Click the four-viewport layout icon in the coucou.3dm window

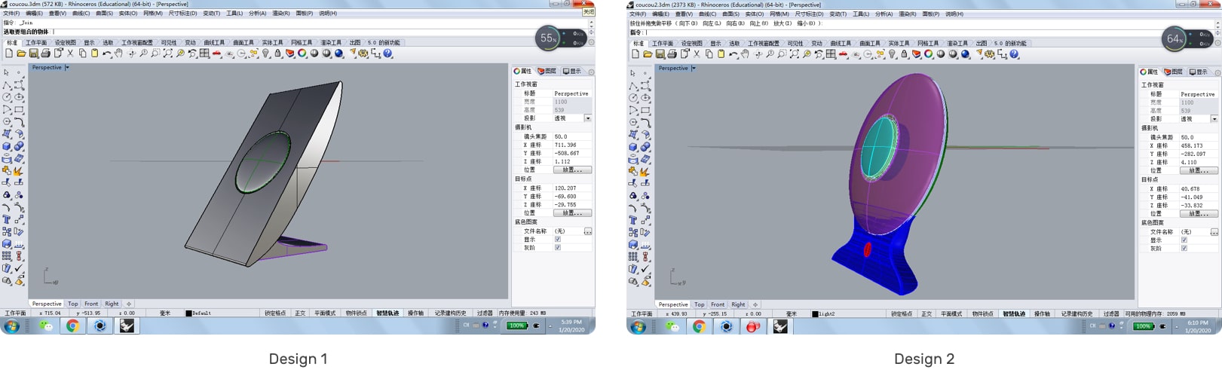tap(204, 53)
